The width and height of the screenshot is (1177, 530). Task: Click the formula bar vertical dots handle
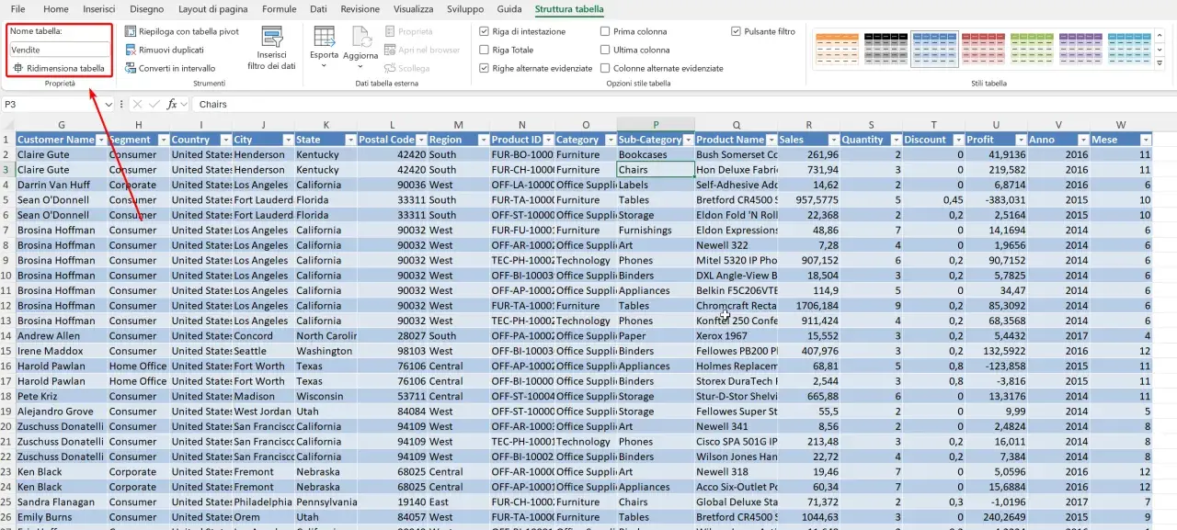point(123,105)
